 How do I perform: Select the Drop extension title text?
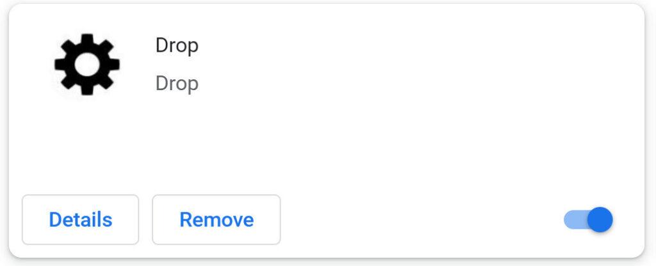(x=177, y=45)
